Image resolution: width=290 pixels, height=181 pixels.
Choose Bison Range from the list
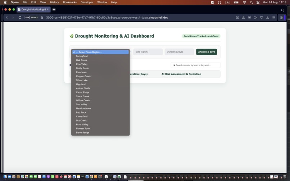[100, 133]
